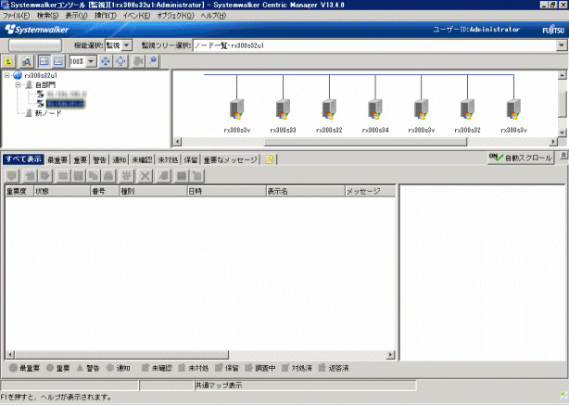
Task: Open the ファイル(F) menu
Action: [16, 16]
